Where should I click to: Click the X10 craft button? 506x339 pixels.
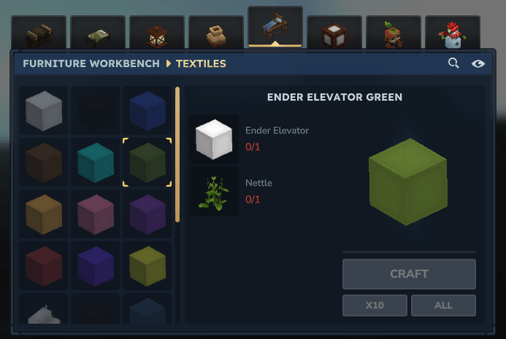click(375, 305)
